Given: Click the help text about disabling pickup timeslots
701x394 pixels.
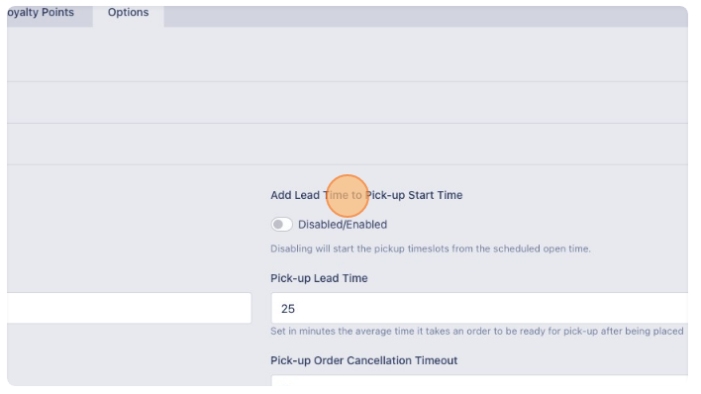Looking at the screenshot, I should [x=431, y=248].
